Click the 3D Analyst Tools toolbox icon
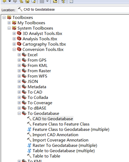 (x=19, y=33)
